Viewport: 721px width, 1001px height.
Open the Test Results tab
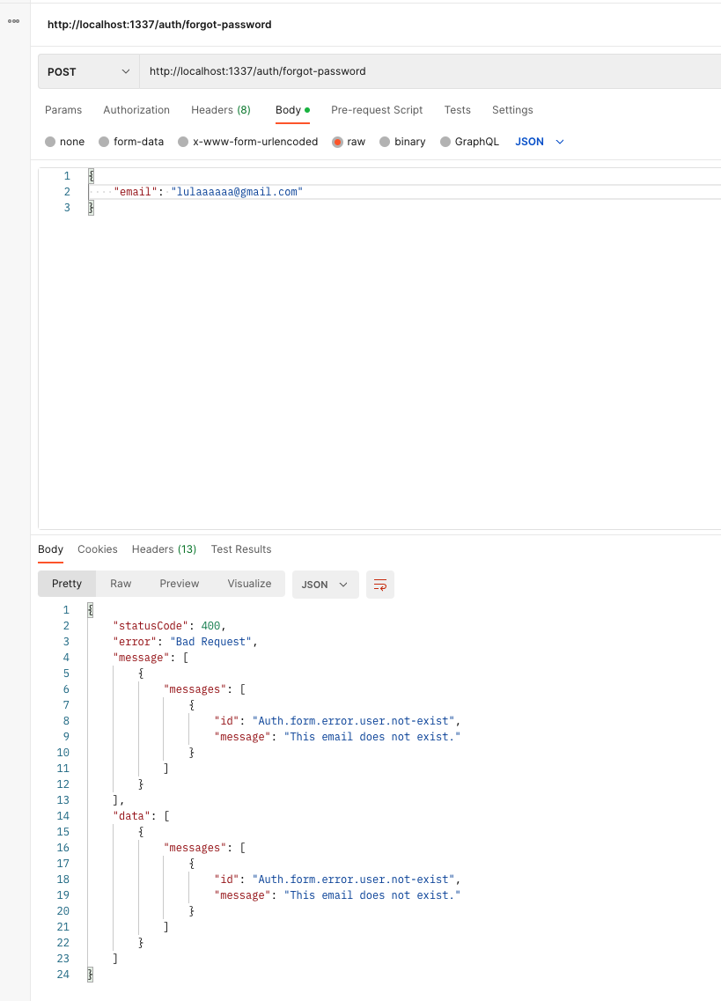pyautogui.click(x=241, y=549)
